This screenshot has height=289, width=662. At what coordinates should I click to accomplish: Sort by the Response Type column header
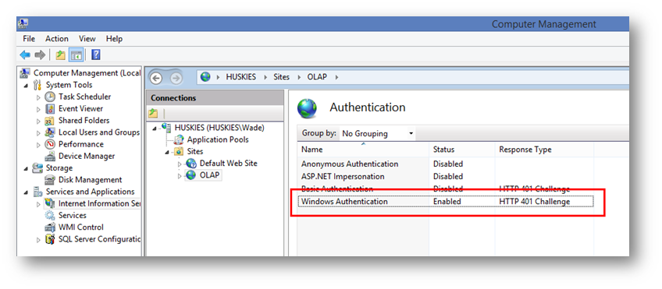(x=545, y=150)
